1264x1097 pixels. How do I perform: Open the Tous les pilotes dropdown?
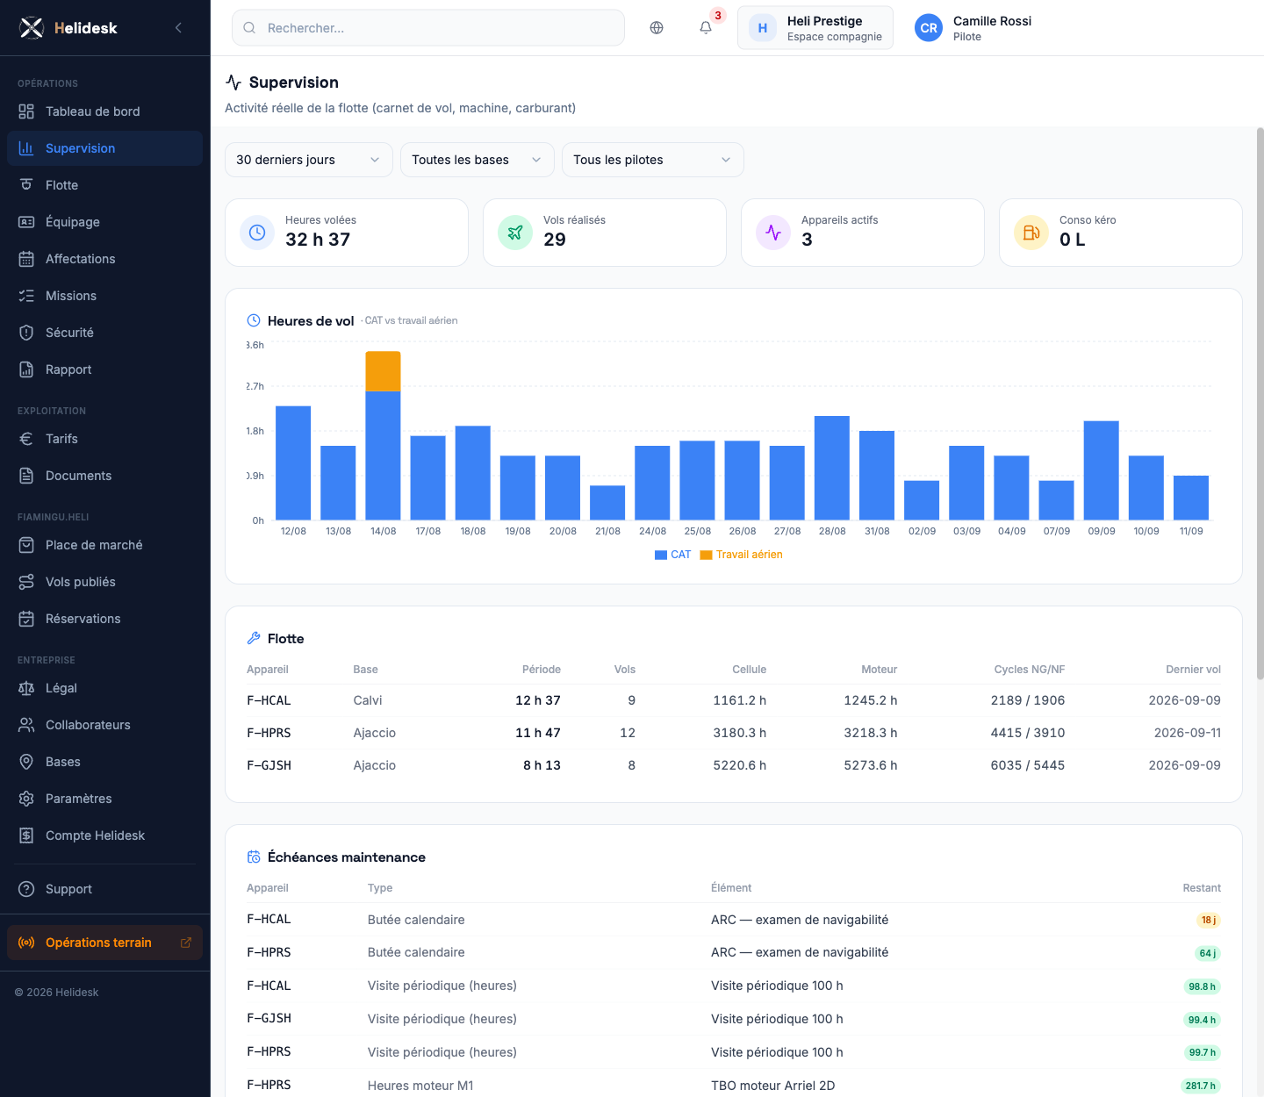[653, 160]
